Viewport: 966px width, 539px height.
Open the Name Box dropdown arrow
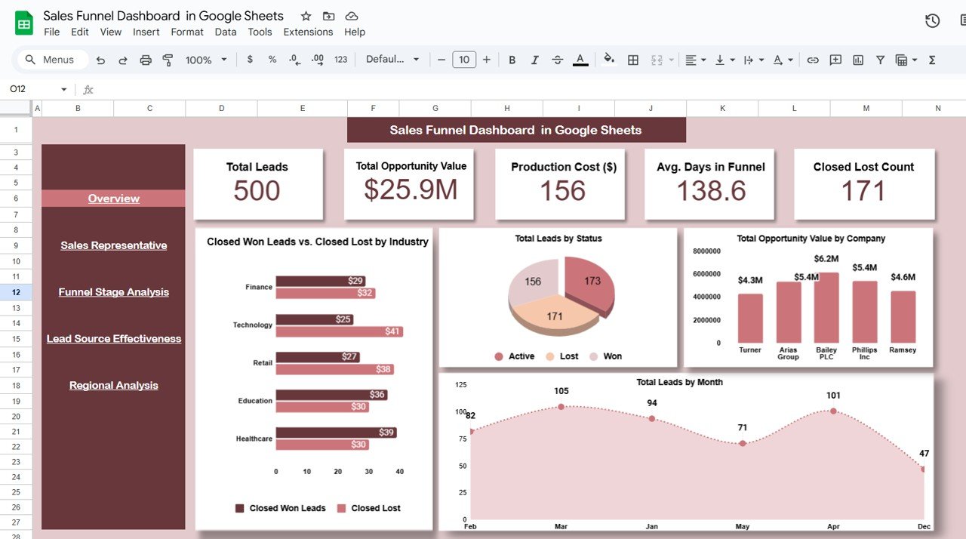[x=63, y=89]
